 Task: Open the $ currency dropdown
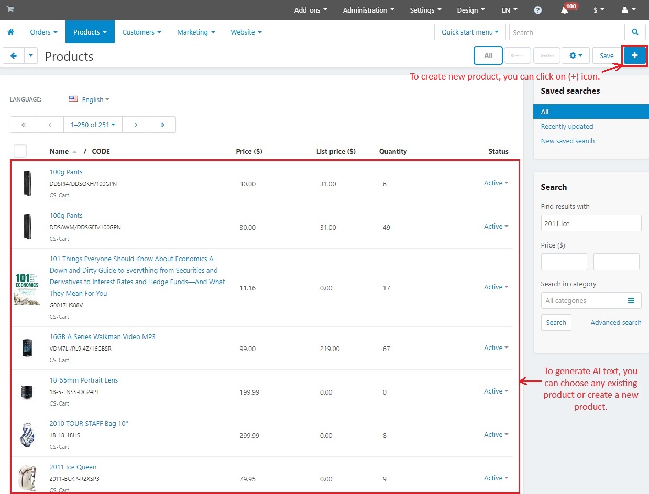pos(599,10)
